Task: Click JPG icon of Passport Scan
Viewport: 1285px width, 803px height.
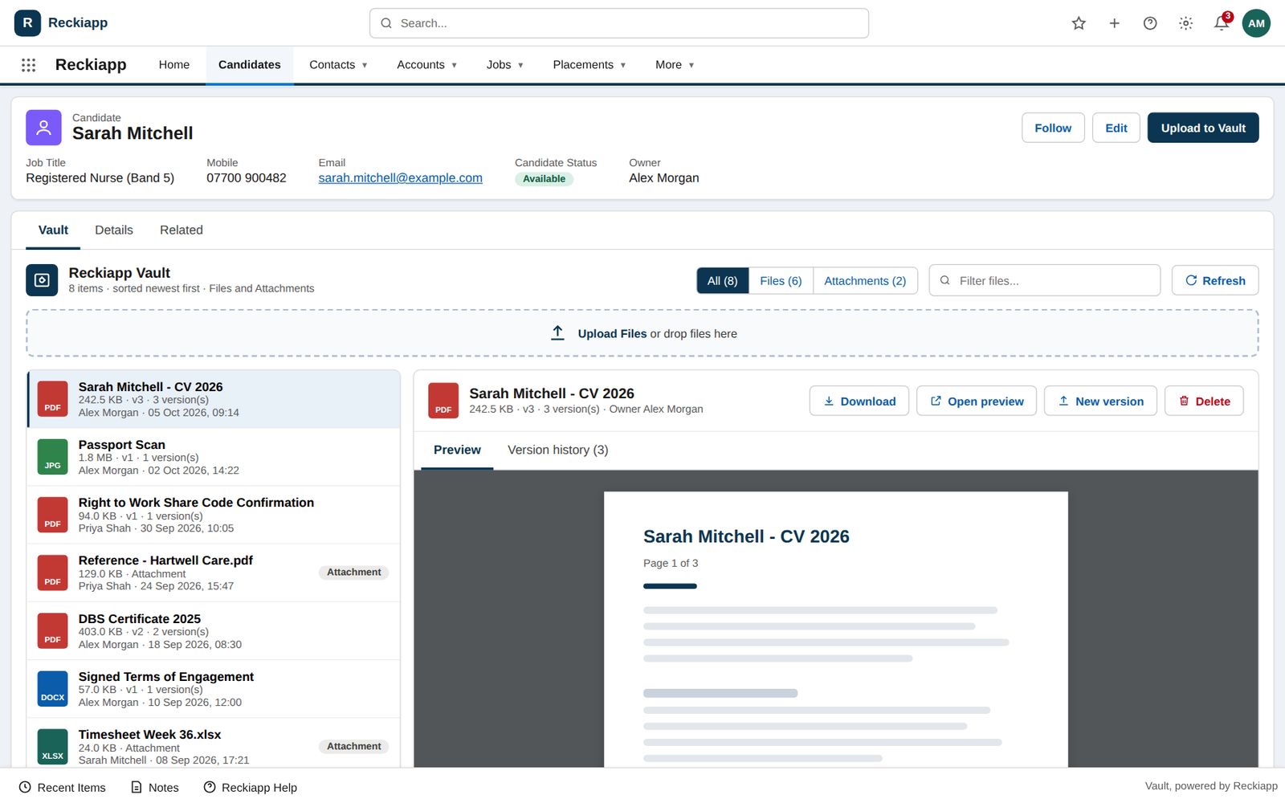Action: coord(53,457)
